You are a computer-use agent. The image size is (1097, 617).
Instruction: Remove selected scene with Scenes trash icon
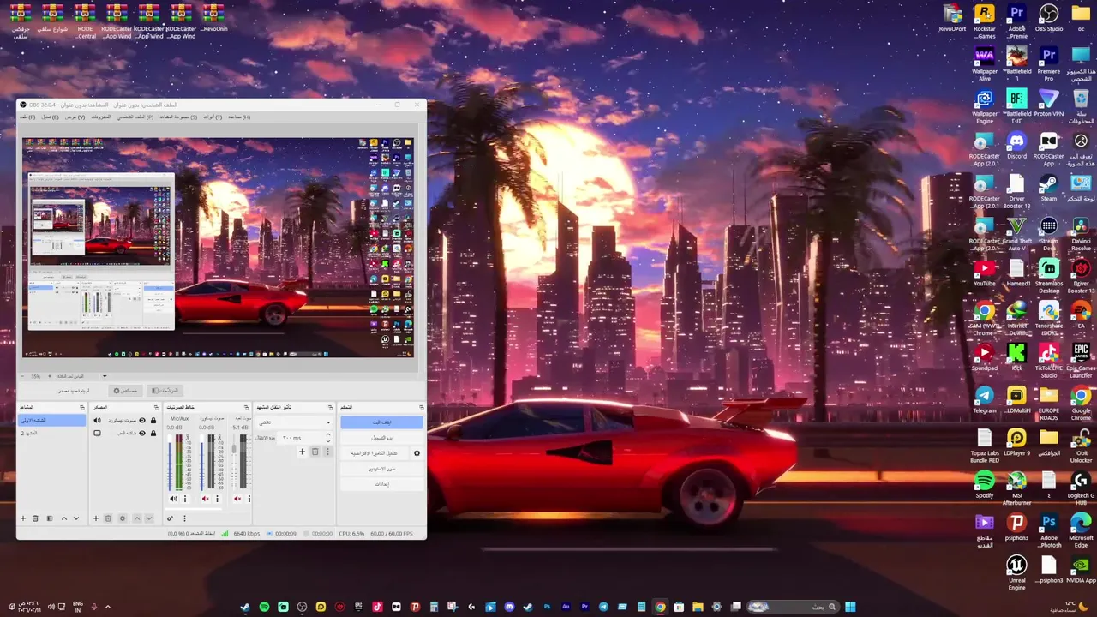point(35,518)
